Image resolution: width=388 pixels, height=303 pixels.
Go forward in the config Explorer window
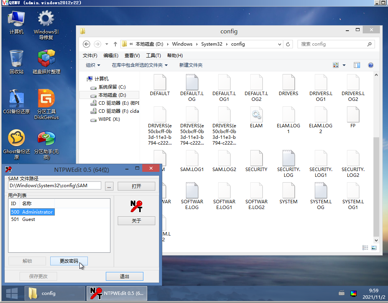coord(97,44)
